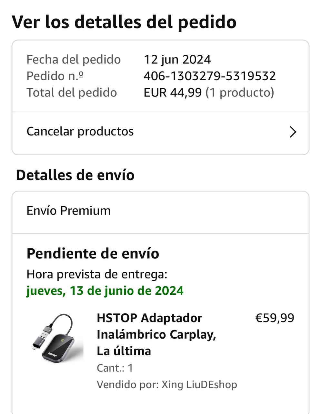
Task: Click the EUR 44,99 order total
Action: (172, 93)
